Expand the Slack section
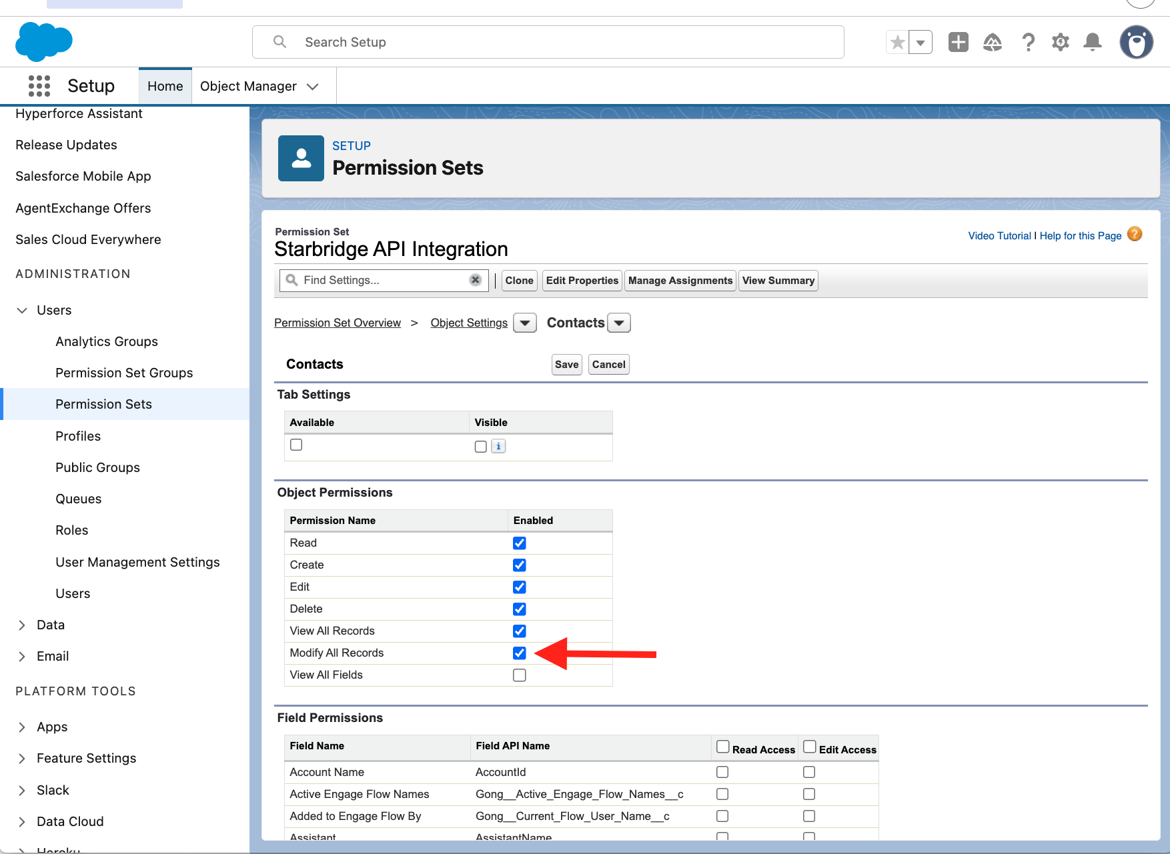Image resolution: width=1170 pixels, height=854 pixels. 22,790
